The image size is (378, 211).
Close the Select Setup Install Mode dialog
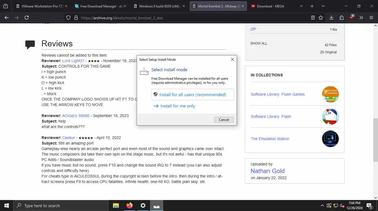[x=232, y=59]
